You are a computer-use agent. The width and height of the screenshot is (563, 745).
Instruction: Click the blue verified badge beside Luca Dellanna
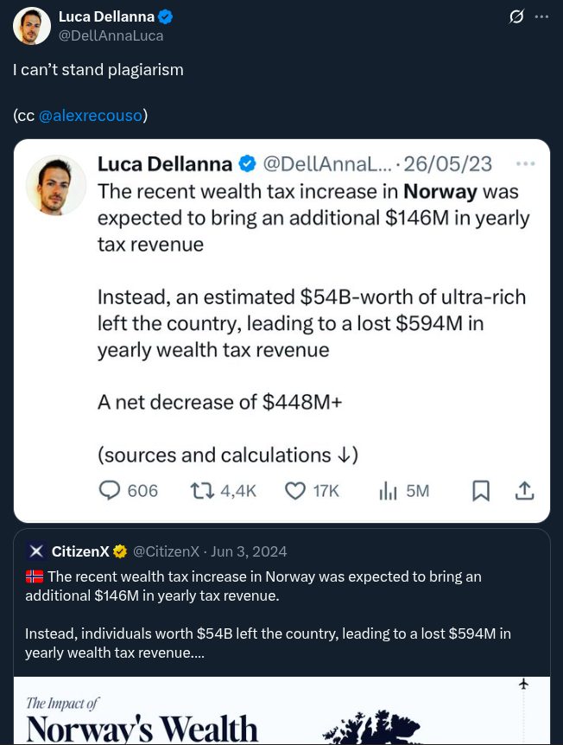point(167,16)
